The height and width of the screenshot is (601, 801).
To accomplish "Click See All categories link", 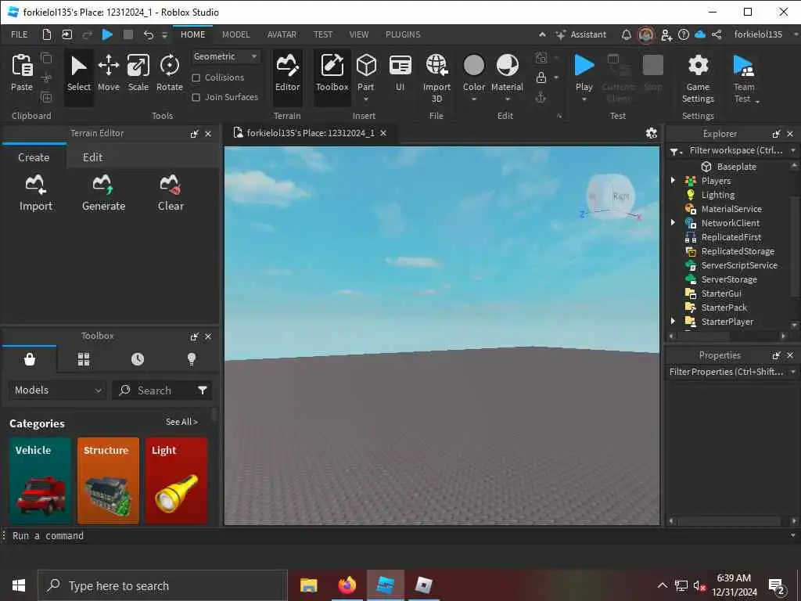I will point(181,422).
